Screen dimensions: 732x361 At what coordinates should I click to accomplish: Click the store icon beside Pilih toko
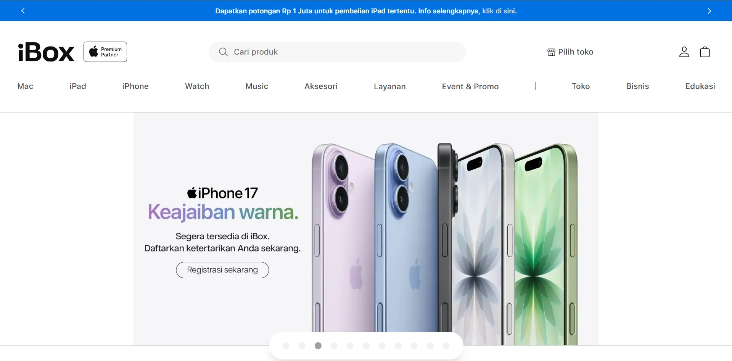[551, 52]
